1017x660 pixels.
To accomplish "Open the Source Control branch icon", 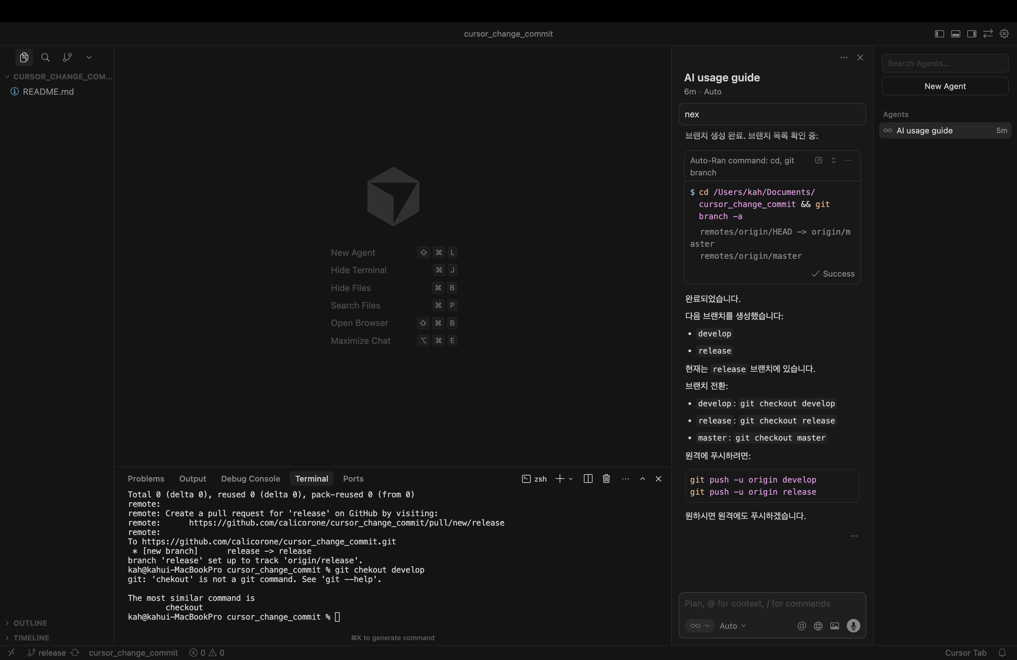I will click(67, 57).
